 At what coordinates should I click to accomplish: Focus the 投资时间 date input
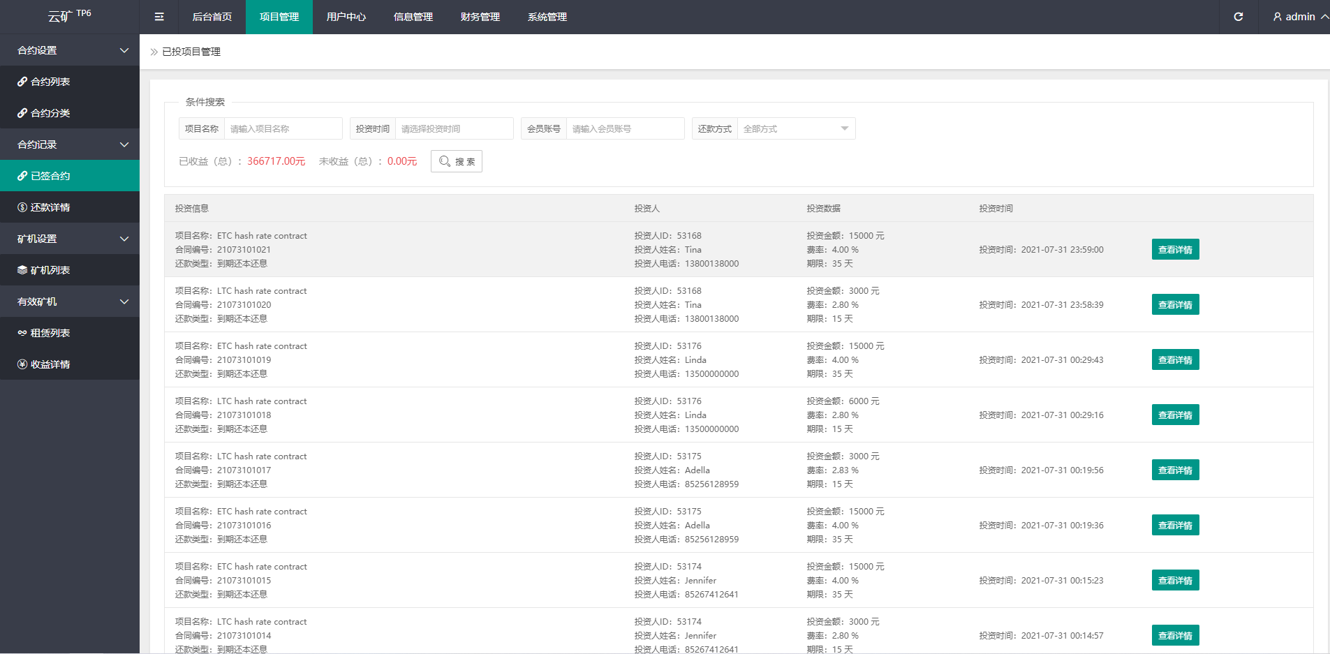click(x=455, y=128)
